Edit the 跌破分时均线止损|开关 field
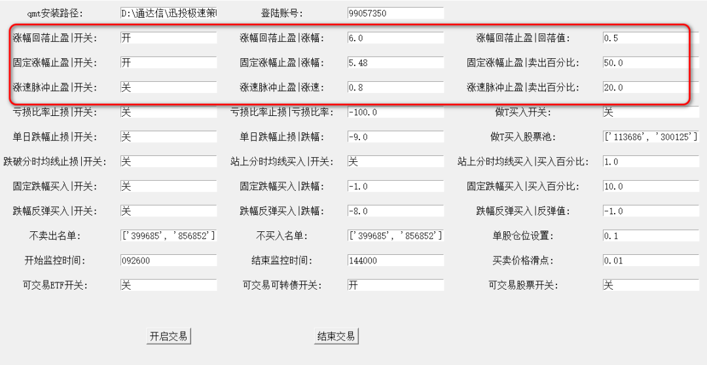Image resolution: width=707 pixels, height=365 pixels. point(169,161)
